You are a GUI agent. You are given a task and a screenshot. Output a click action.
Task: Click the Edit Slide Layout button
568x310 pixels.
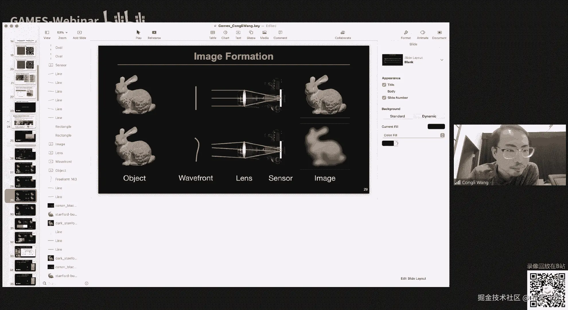413,278
